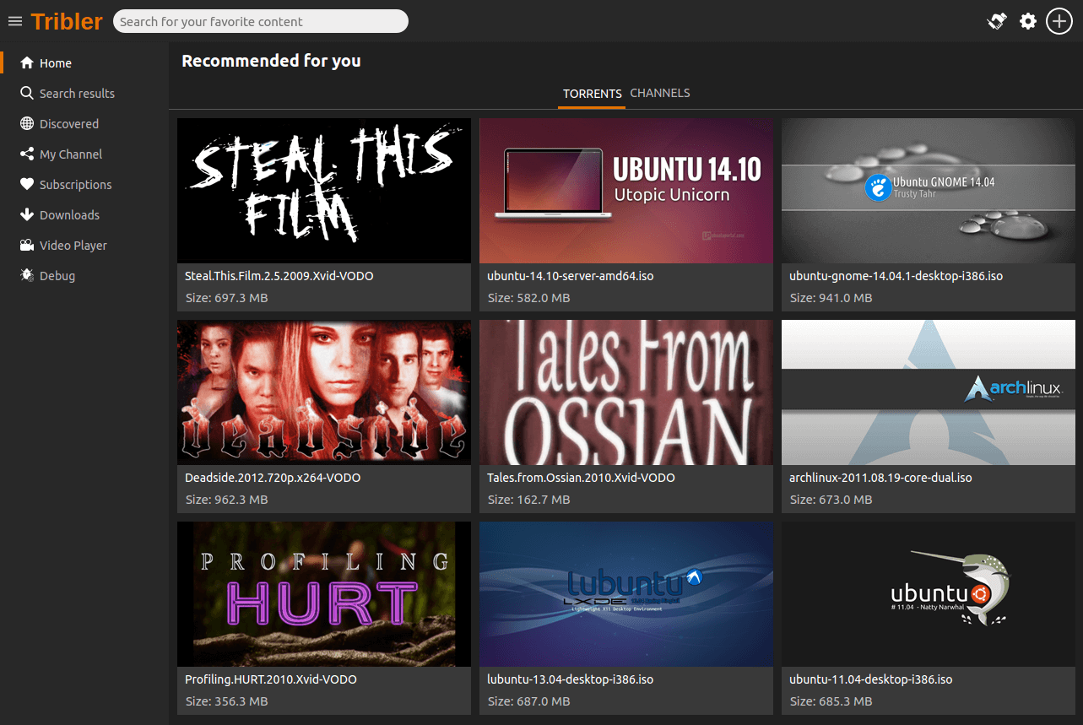Viewport: 1083px width, 725px height.
Task: Click the Video Player camera icon
Action: pos(27,246)
